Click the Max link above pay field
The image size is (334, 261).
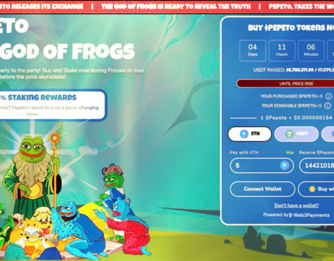290,153
